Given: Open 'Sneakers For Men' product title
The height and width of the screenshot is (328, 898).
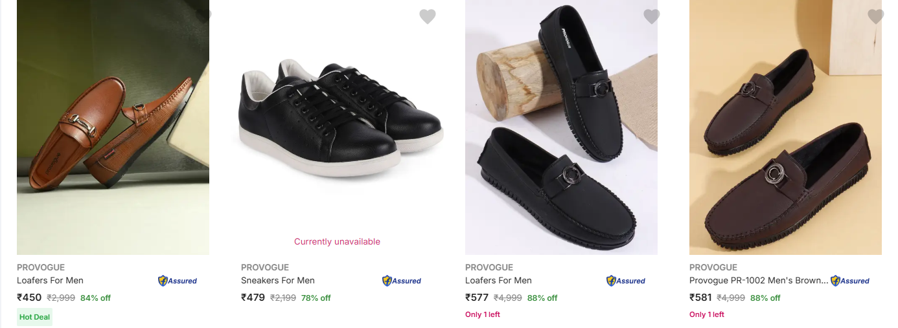Looking at the screenshot, I should (277, 281).
